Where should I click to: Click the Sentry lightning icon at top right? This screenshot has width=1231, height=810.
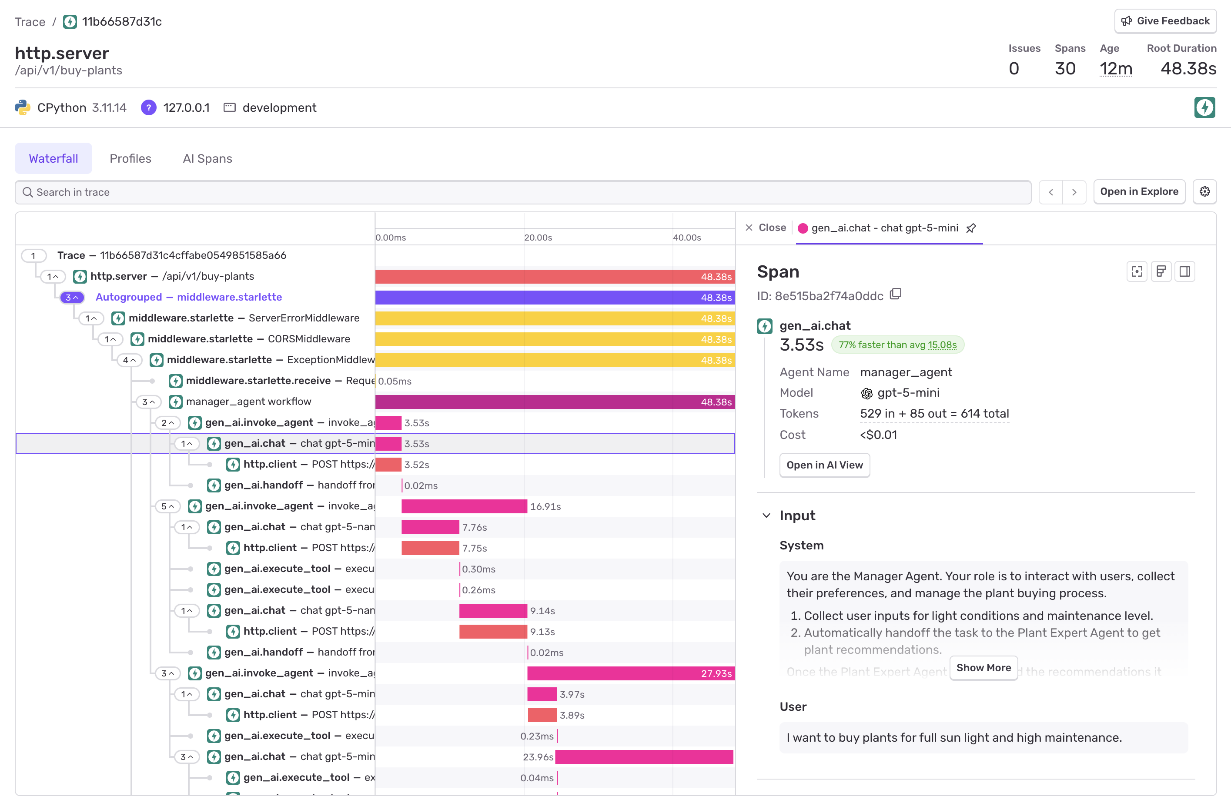pos(1204,107)
